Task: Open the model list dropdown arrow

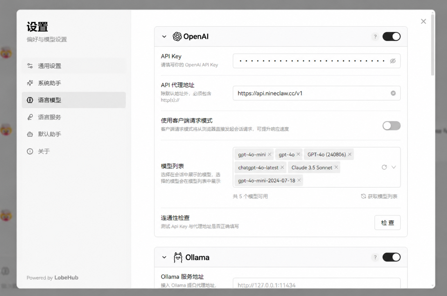Action: click(394, 167)
